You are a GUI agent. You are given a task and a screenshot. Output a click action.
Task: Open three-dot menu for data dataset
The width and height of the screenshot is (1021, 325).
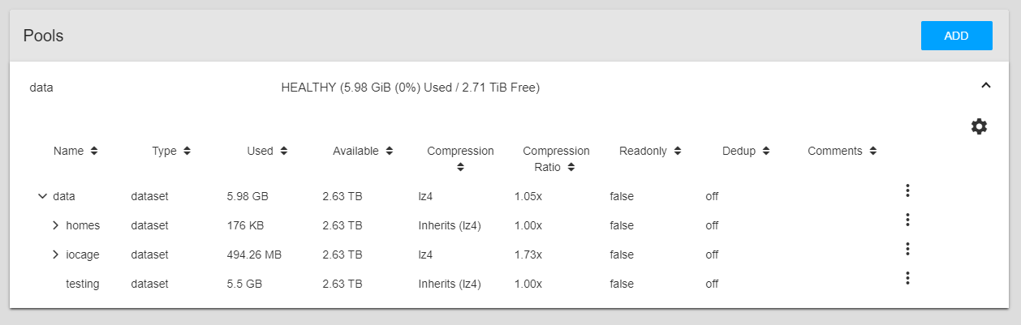pyautogui.click(x=907, y=190)
